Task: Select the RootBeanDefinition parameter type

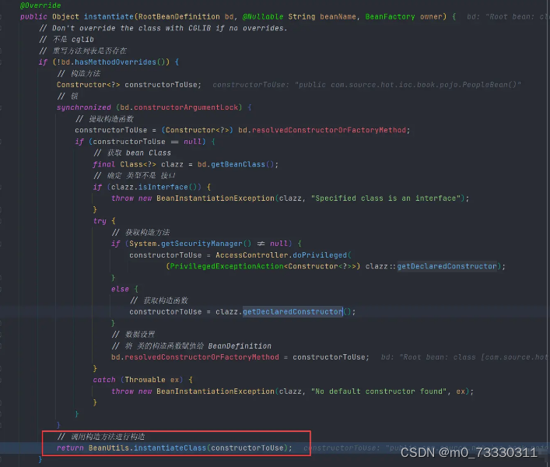Action: click(x=179, y=16)
